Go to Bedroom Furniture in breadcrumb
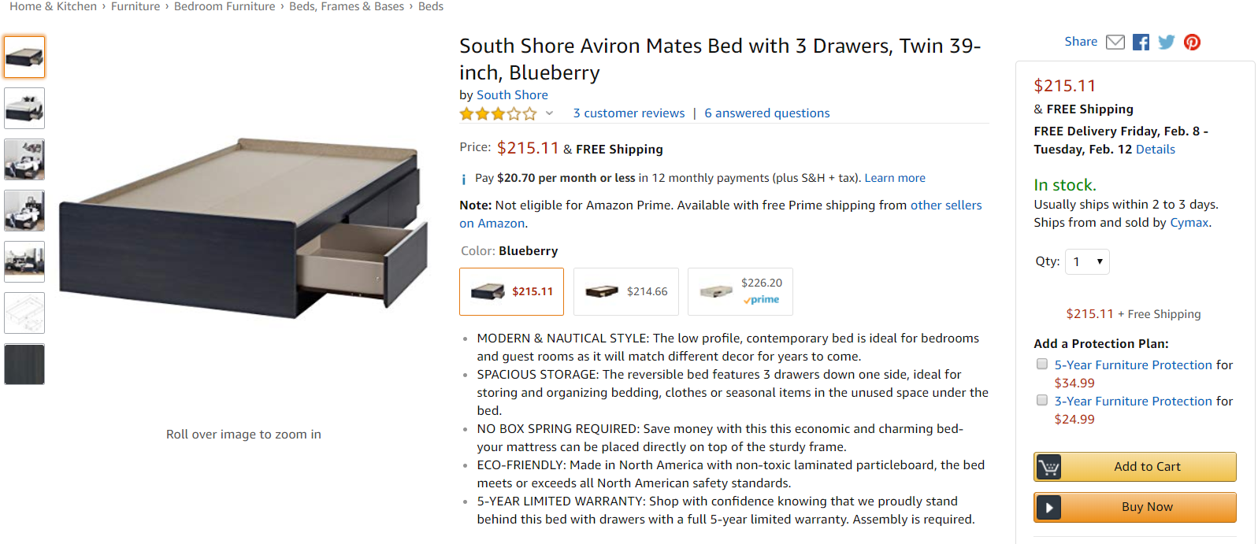Screen dimensions: 1258x544 (x=225, y=6)
